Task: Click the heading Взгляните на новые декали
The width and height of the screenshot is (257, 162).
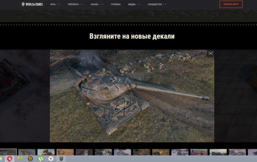Action: 132,36
